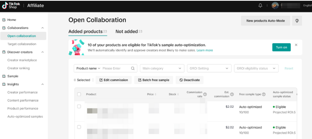
Task: Click second row Eligible status
Action: 279,127
